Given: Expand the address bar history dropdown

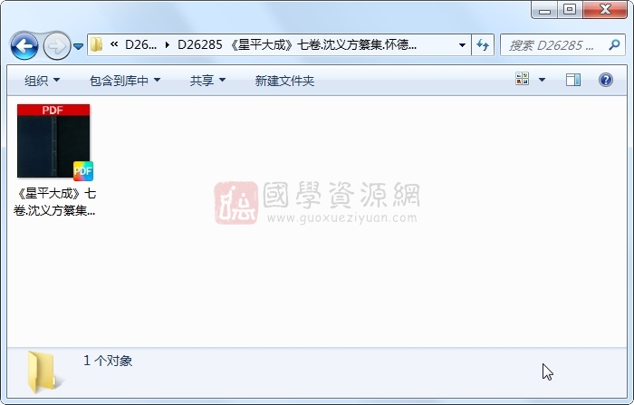Looking at the screenshot, I should [462, 45].
